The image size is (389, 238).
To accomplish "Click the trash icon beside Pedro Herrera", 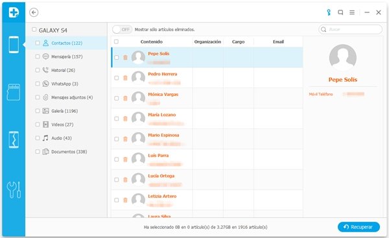I will coord(125,78).
